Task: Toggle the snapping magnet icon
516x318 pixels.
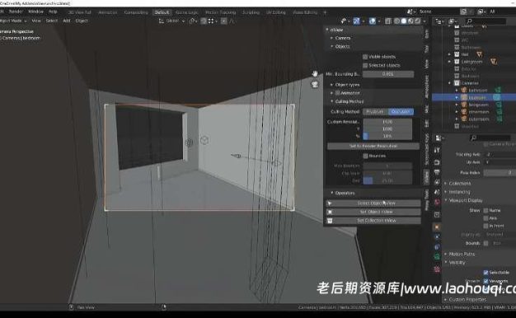Action: click(204, 21)
